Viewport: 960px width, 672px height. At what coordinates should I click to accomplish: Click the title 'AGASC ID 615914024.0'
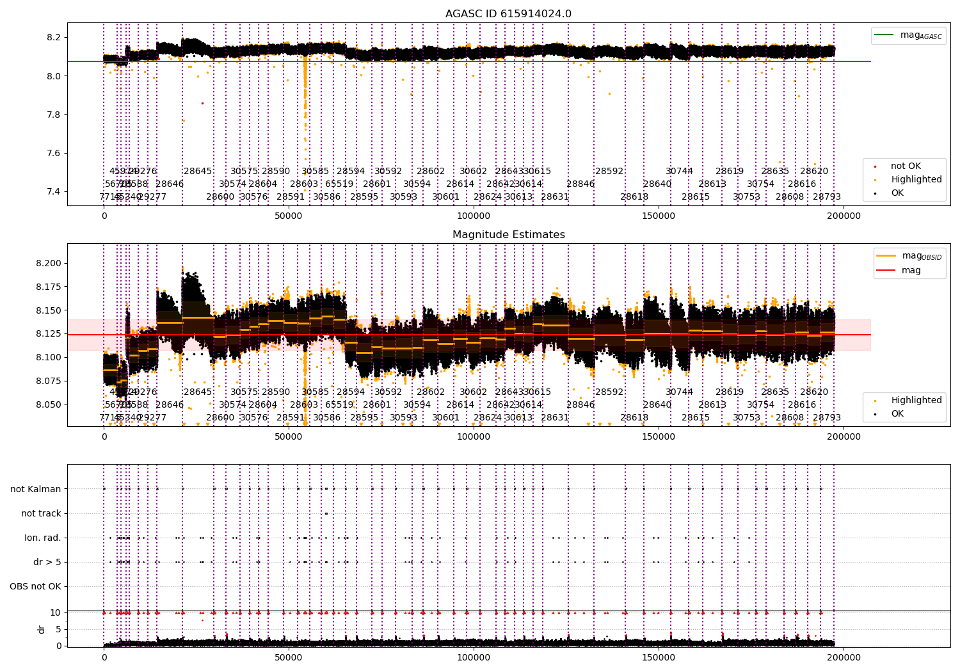click(508, 14)
